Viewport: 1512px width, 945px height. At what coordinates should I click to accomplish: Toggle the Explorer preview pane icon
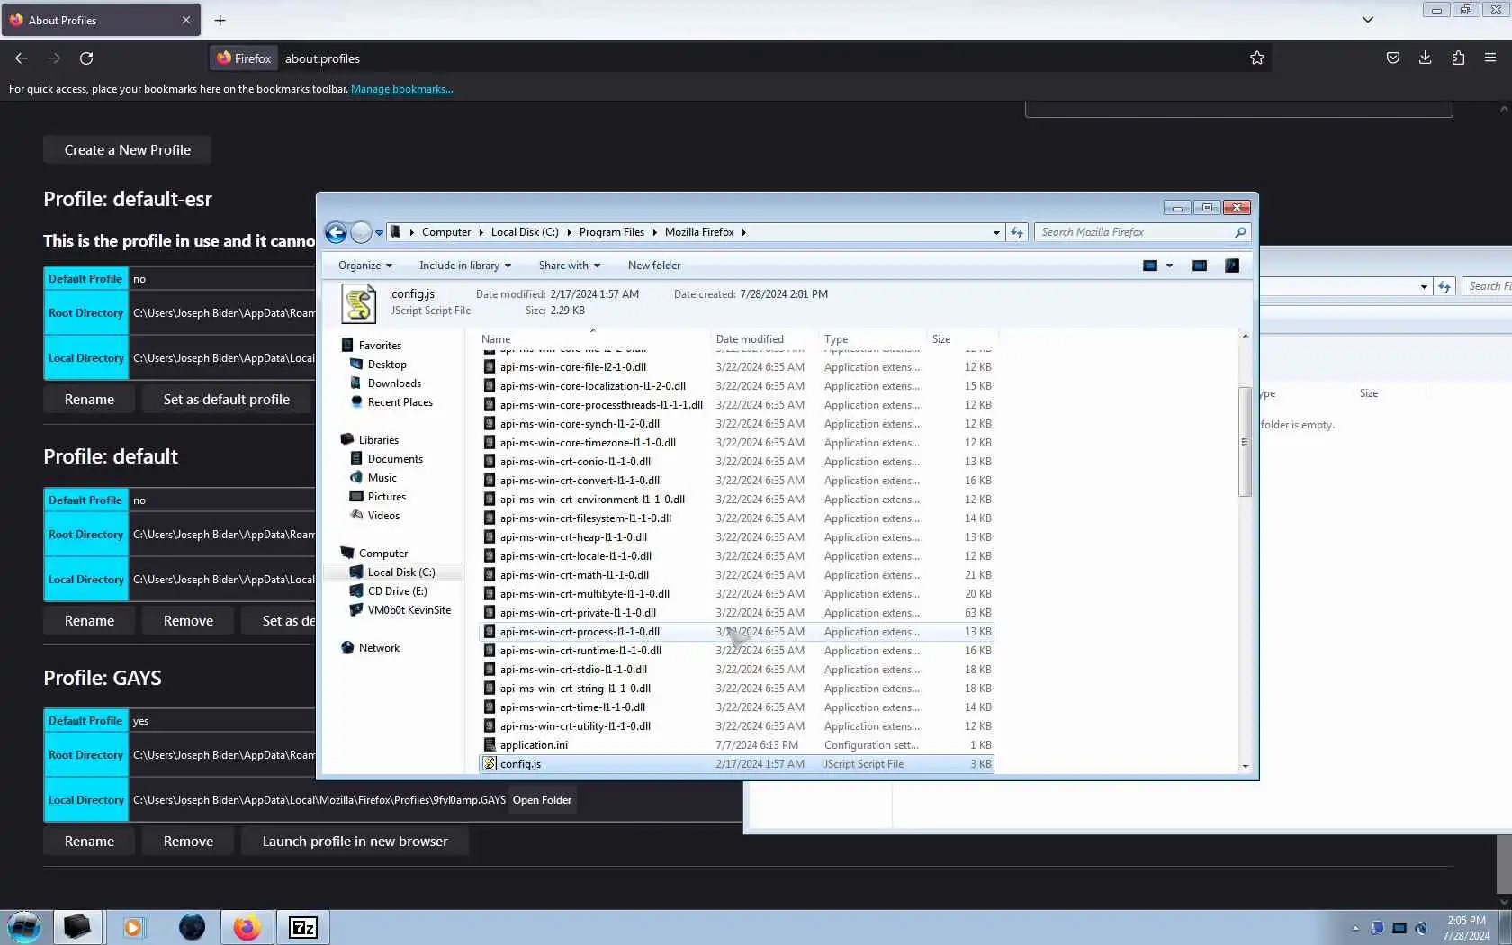1200,265
